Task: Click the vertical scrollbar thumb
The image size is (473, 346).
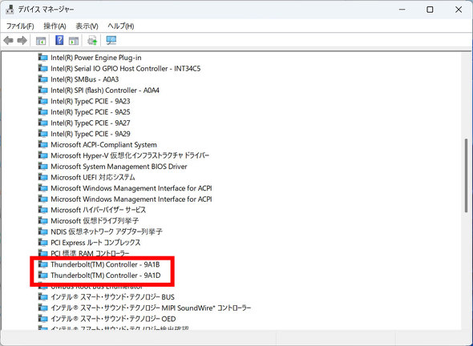Action: pyautogui.click(x=467, y=175)
